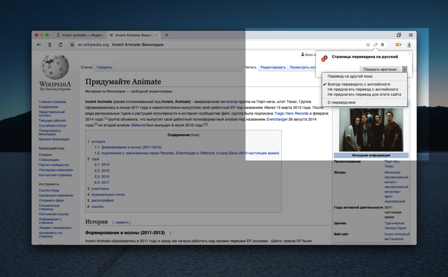Toggle the dropdown arrow next to Показать оригинал
The image size is (448, 277).
pos(404,69)
